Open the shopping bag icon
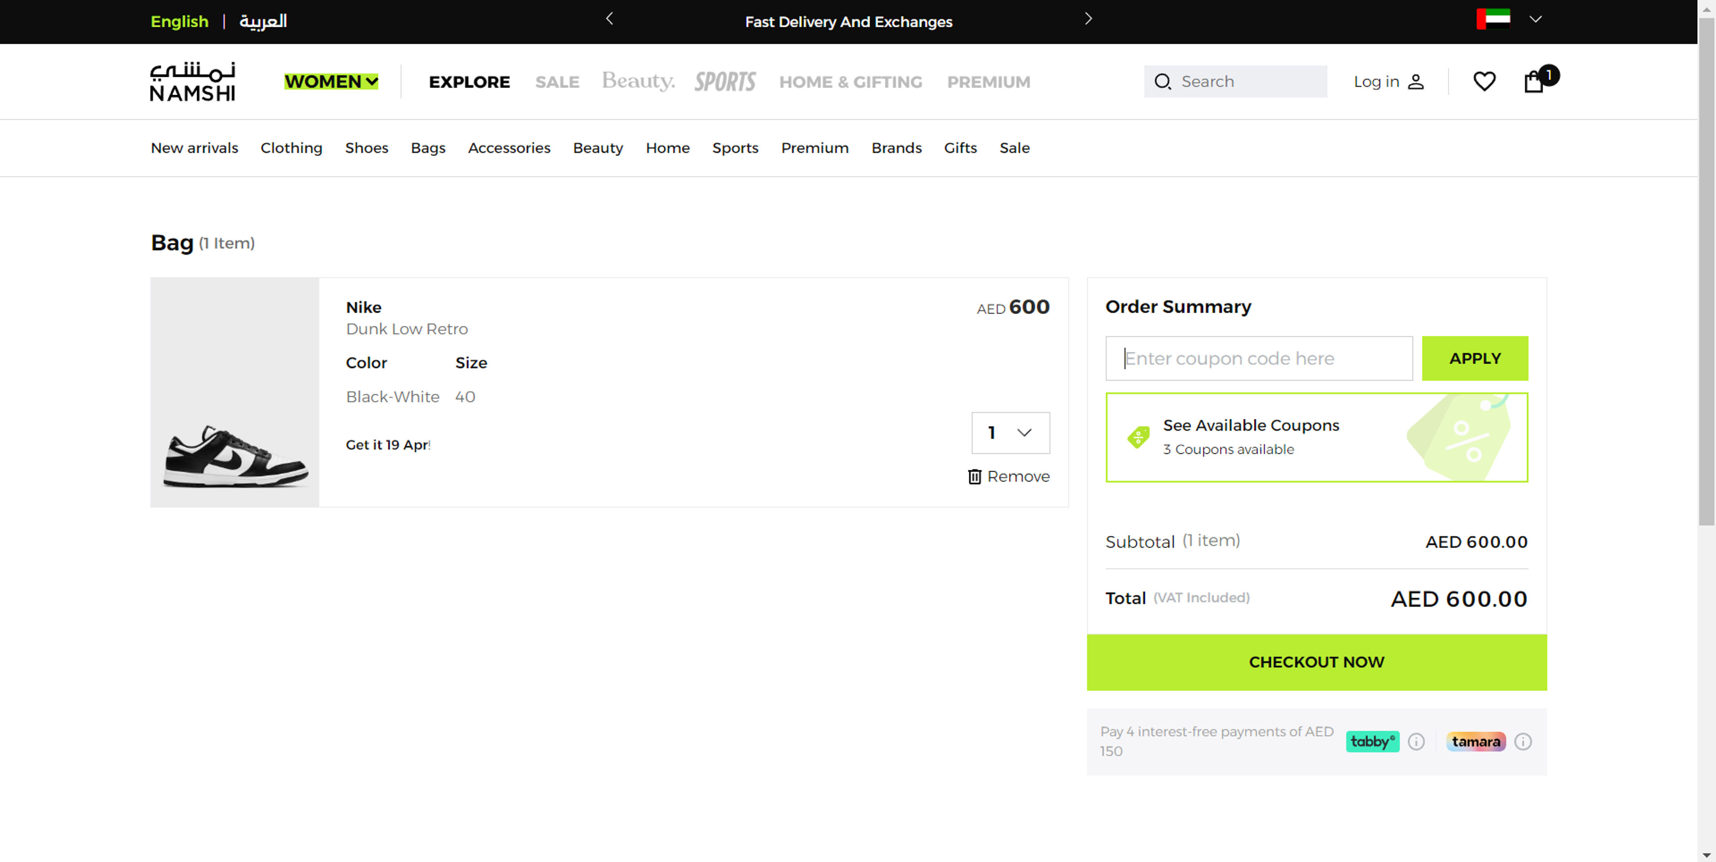1716x862 pixels. 1534,81
